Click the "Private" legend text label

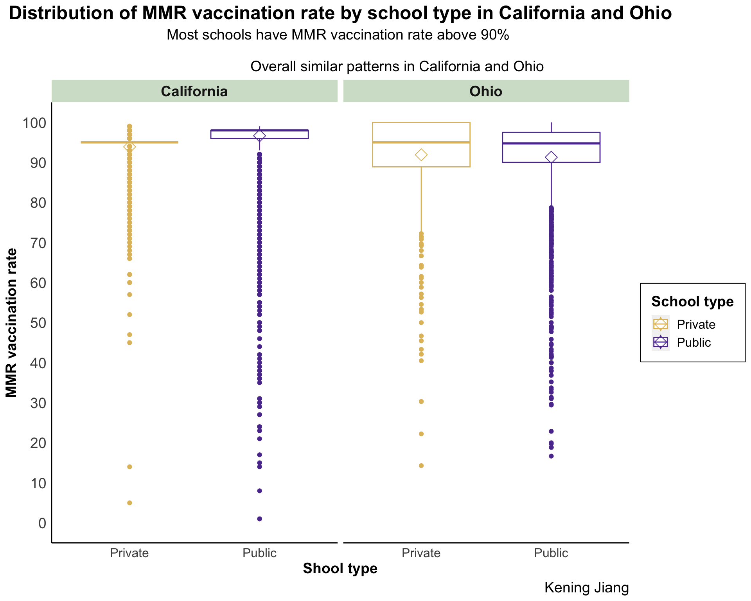point(696,324)
